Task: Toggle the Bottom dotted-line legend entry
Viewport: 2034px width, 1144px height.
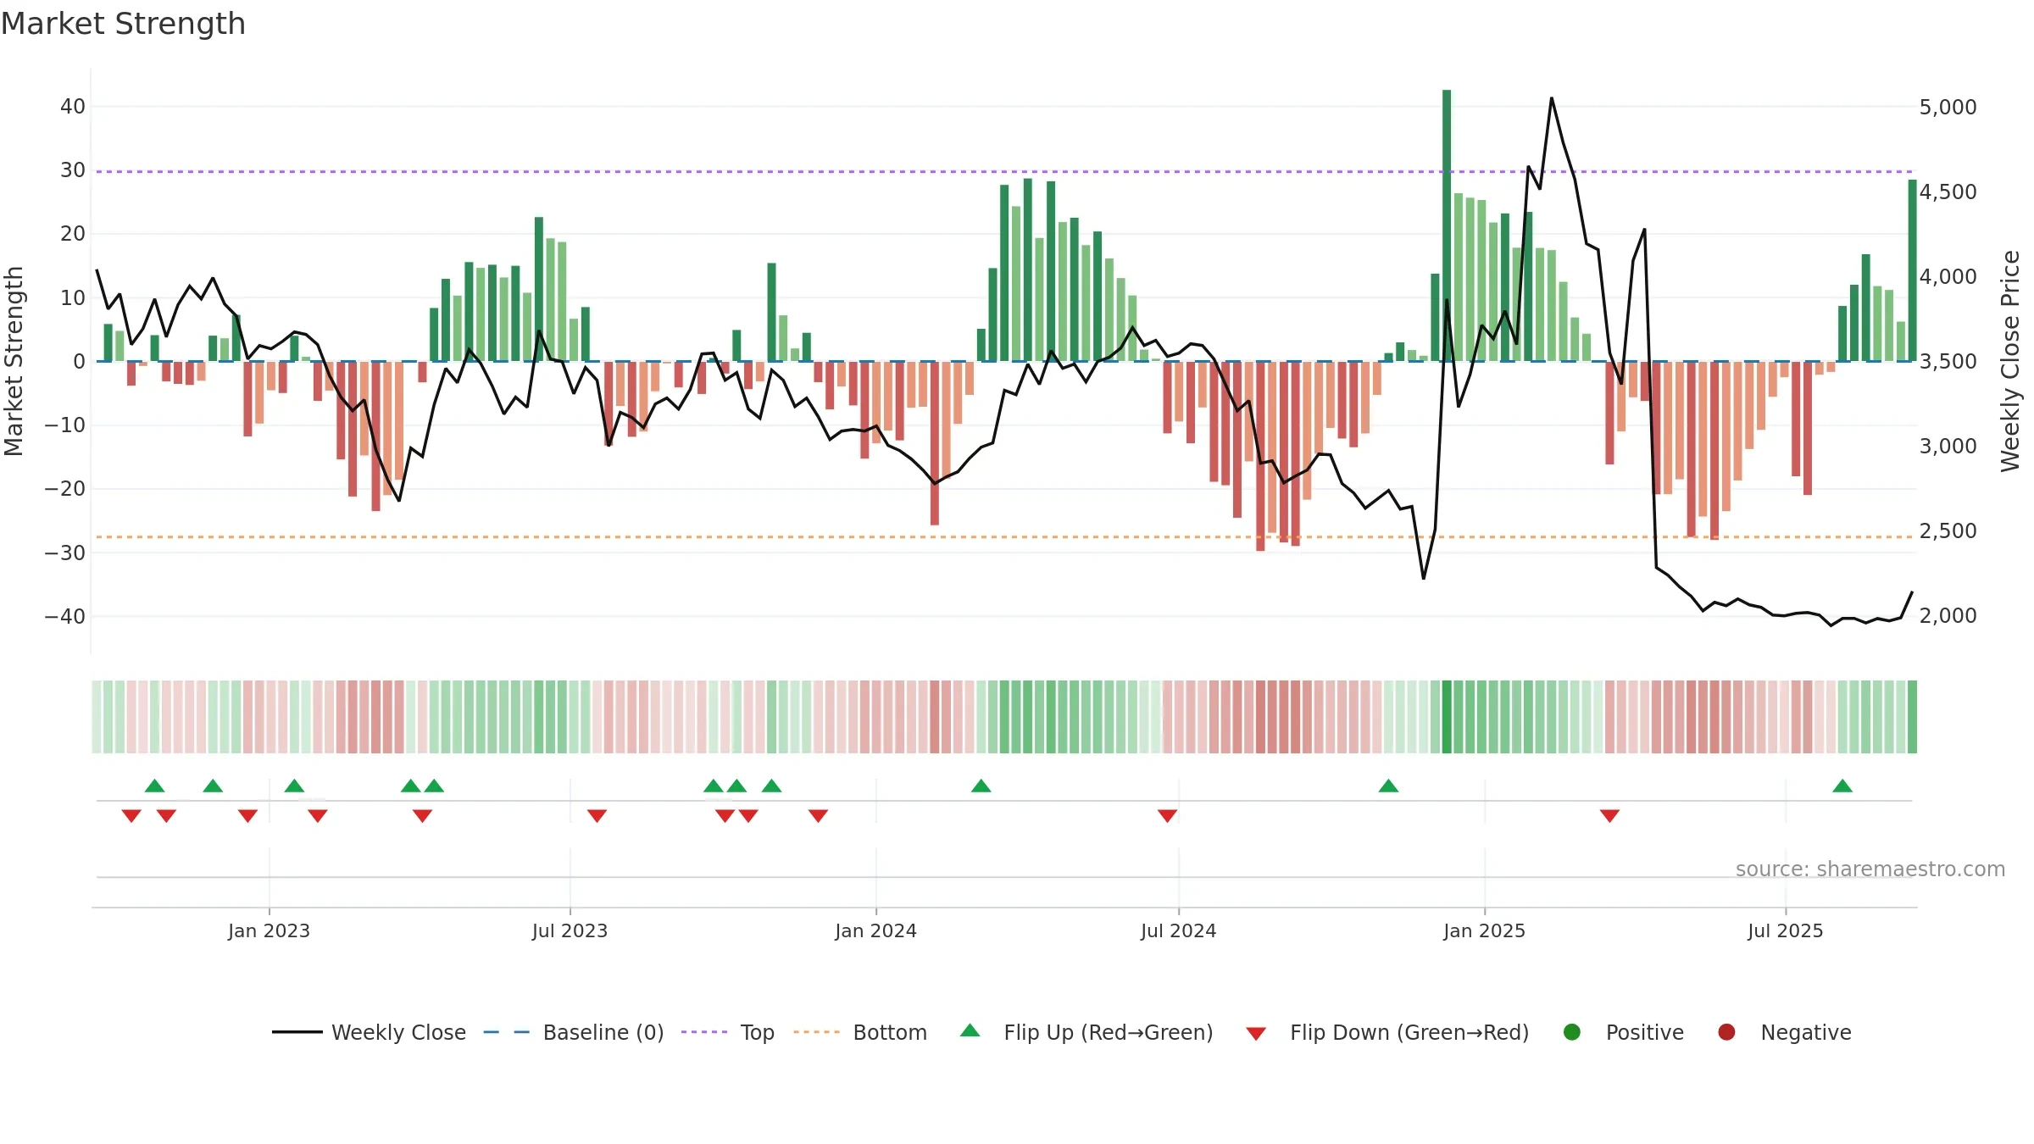Action: pos(860,1032)
